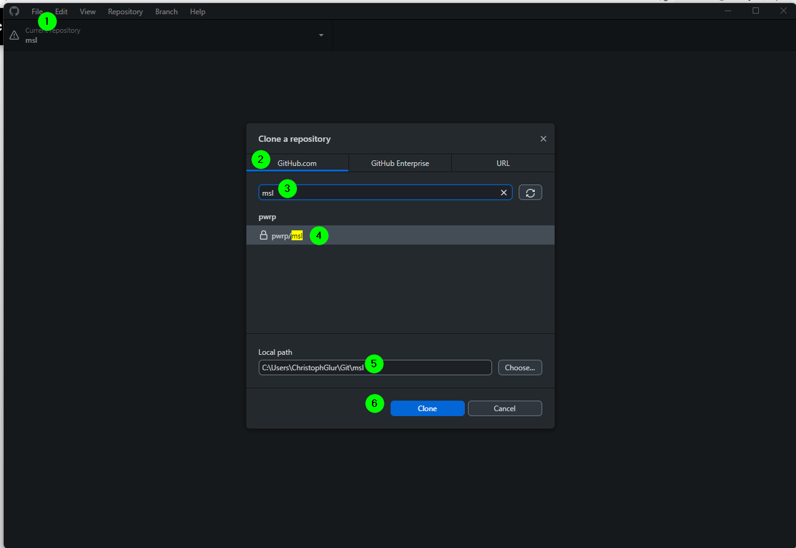The height and width of the screenshot is (548, 796).
Task: Focus the repository filter field containing msl
Action: pos(385,193)
